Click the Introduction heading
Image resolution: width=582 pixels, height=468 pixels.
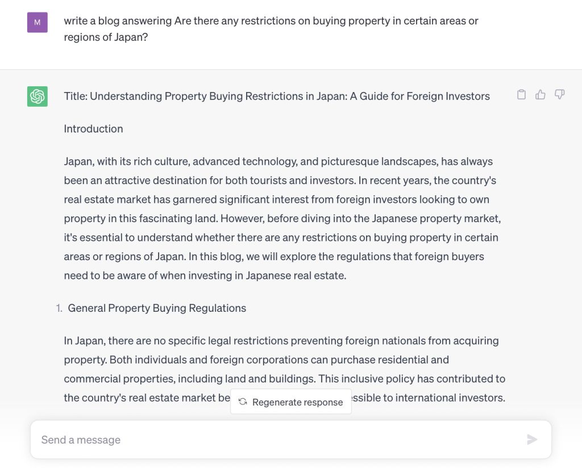click(93, 129)
